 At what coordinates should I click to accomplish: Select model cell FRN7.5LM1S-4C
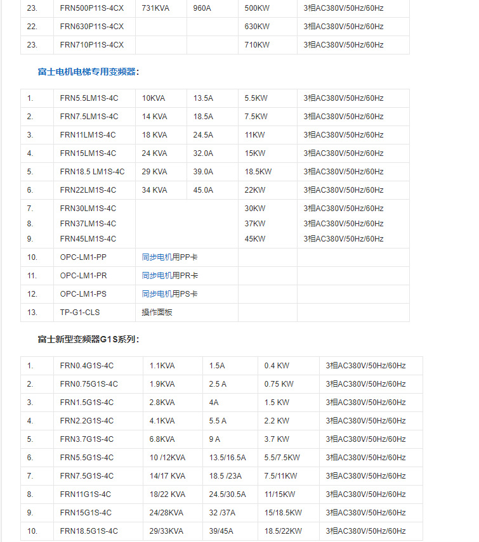coord(95,117)
